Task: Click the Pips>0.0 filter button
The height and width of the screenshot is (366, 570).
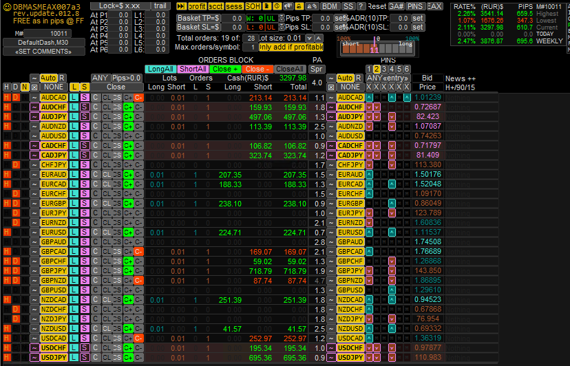Action: (x=126, y=78)
